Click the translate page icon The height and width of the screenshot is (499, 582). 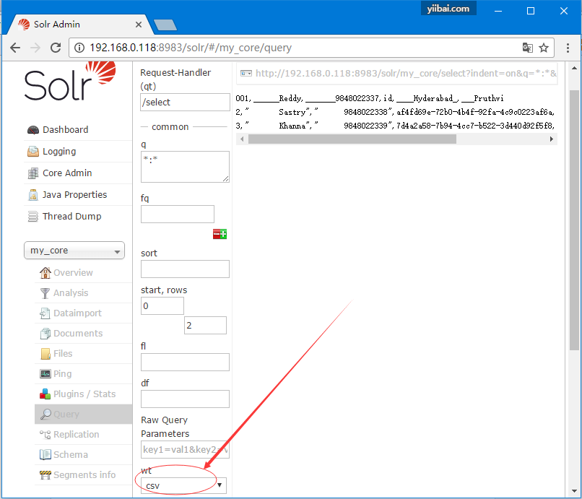click(x=528, y=48)
